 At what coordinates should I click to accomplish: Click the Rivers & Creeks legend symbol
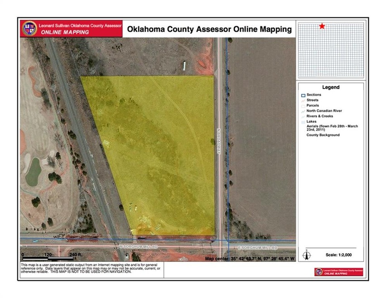pos(303,116)
